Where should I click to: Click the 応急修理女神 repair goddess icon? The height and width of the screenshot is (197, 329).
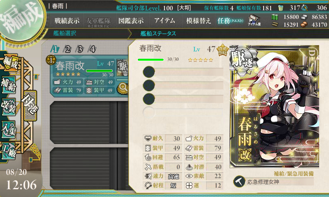coord(239,181)
